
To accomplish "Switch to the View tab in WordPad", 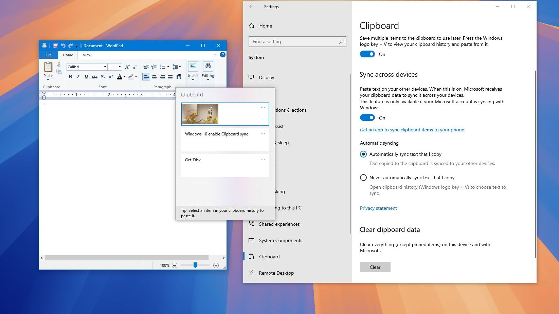I will pos(87,55).
